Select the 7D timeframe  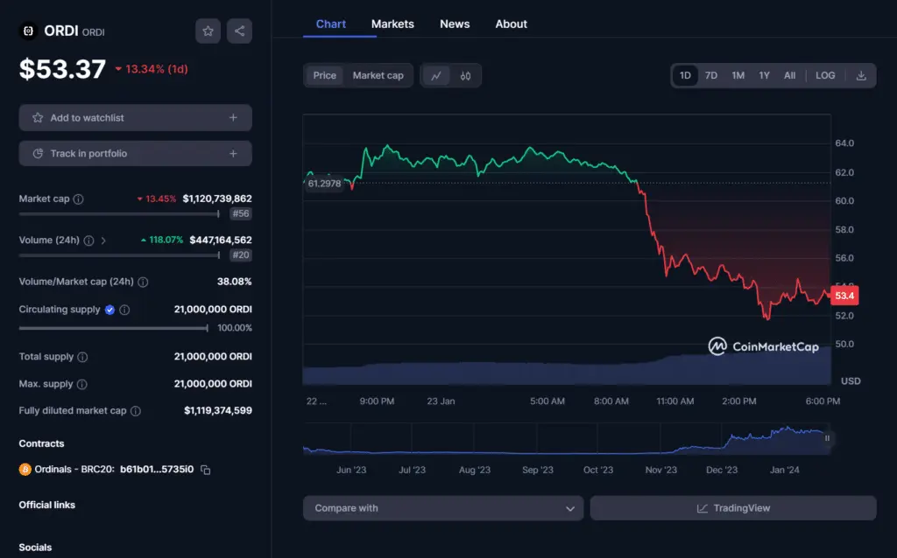click(x=711, y=75)
